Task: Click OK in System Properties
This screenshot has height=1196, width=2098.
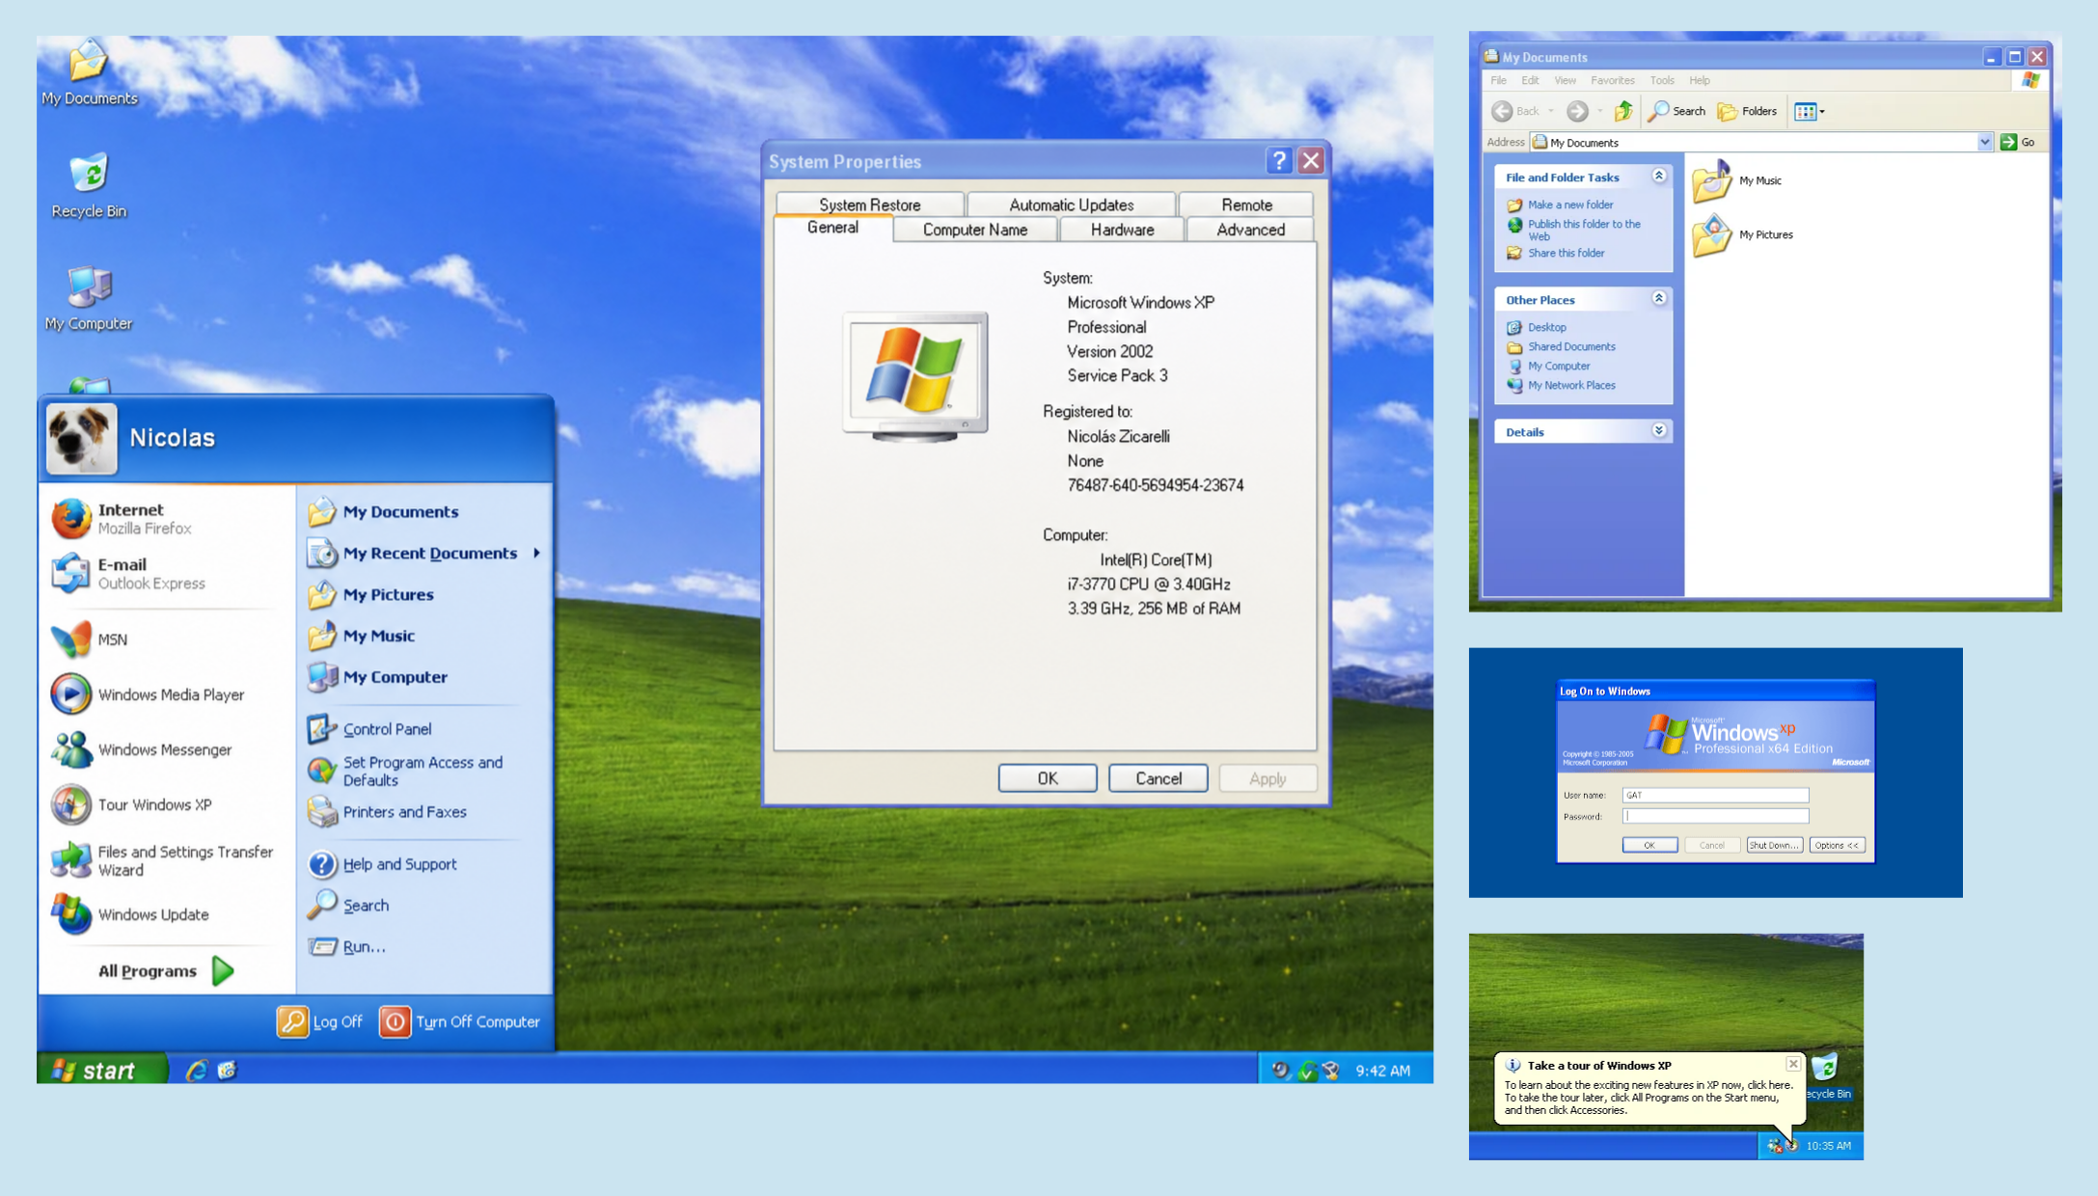Action: 1048,778
